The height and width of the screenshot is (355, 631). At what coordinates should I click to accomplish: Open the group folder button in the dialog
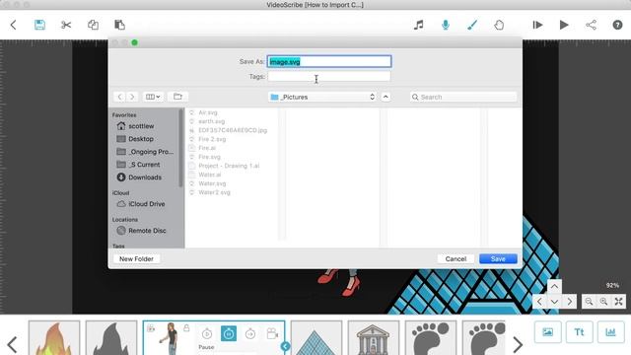(177, 97)
